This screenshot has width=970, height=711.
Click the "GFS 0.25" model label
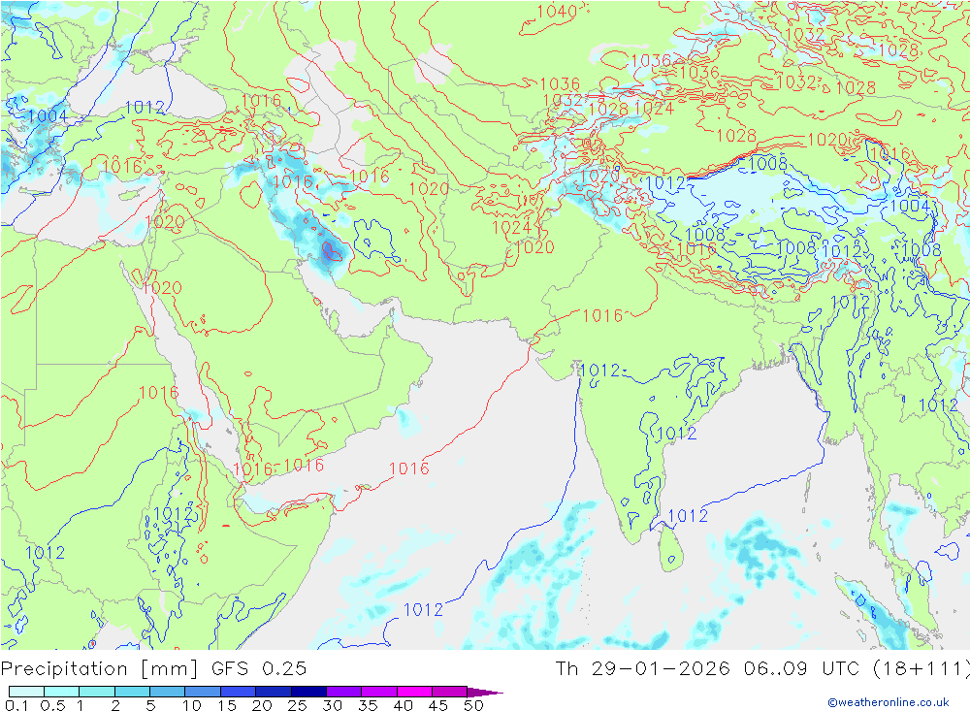click(x=259, y=668)
